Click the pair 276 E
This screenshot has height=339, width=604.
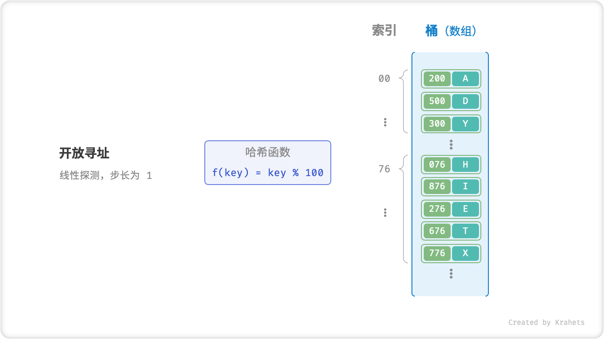(451, 209)
